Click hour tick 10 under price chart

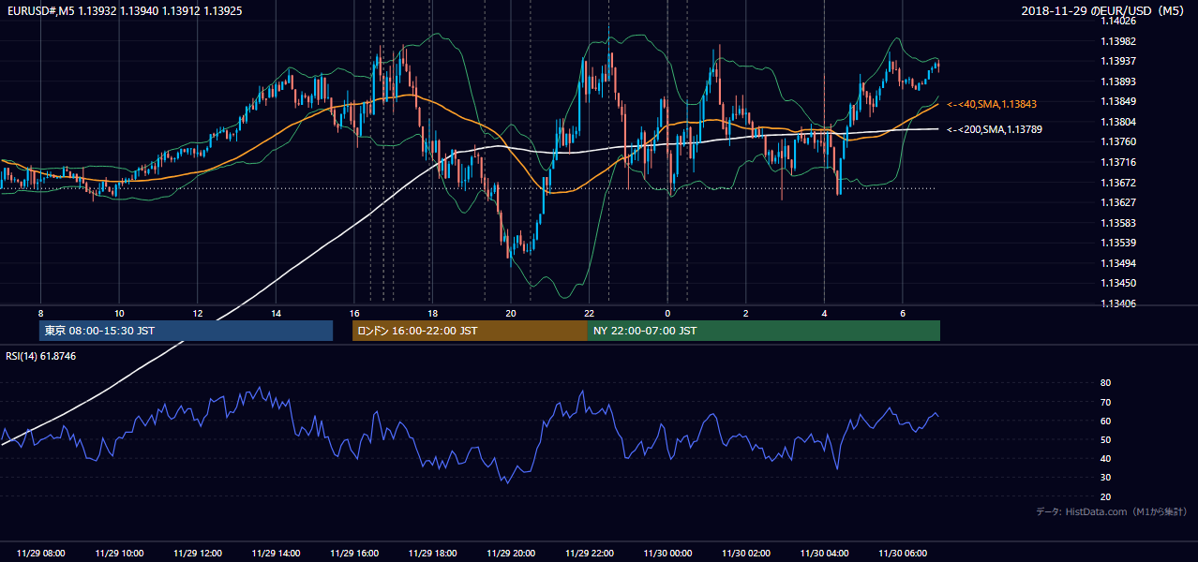[x=119, y=313]
